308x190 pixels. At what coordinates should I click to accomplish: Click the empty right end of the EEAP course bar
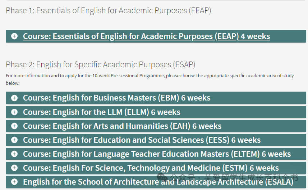[x=288, y=36]
